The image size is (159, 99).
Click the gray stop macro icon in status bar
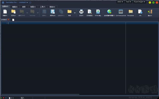click(x=6, y=98)
